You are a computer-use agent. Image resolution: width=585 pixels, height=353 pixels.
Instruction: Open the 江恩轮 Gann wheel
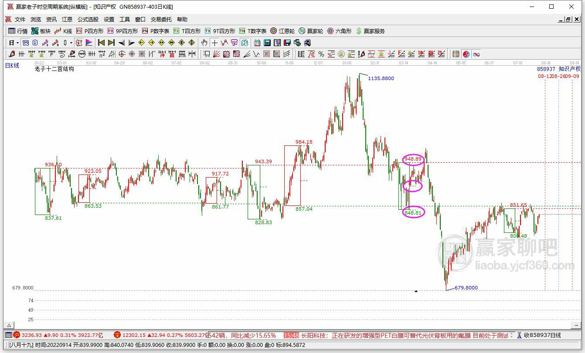(282, 31)
